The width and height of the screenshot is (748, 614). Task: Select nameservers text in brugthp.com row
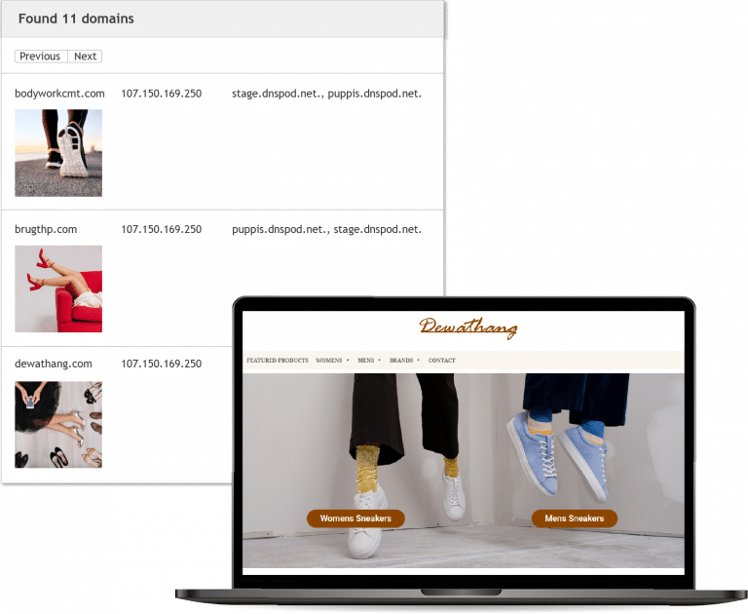point(327,229)
